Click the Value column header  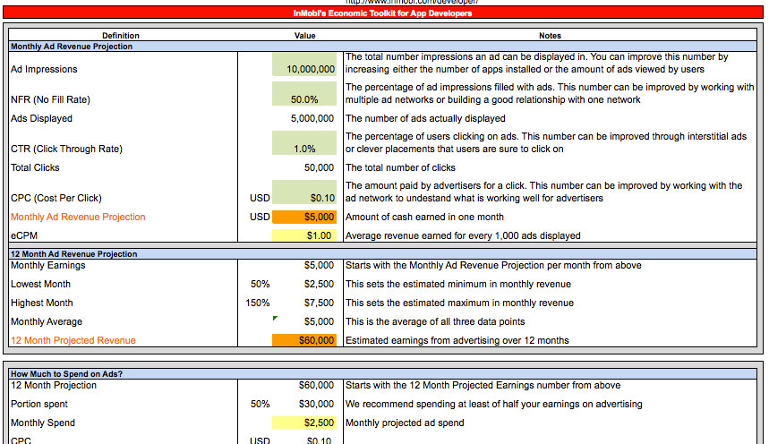coord(304,36)
